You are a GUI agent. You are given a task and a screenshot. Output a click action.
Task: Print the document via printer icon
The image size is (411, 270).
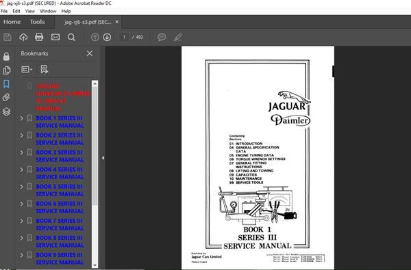coord(39,37)
